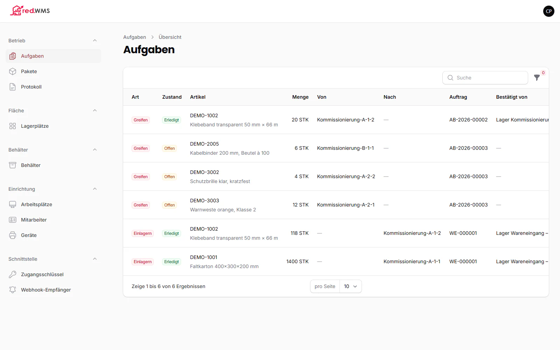This screenshot has width=560, height=350.
Task: Open the DEMO-3002 Schutzbrille row
Action: tap(336, 176)
